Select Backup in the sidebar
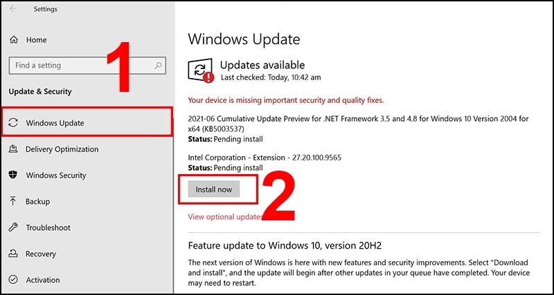The width and height of the screenshot is (554, 295). click(37, 202)
